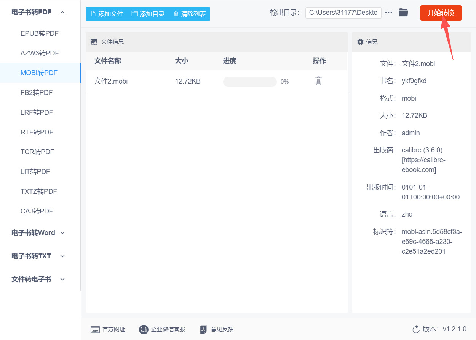Open the 官方网址 link
The width and height of the screenshot is (476, 340).
114,329
